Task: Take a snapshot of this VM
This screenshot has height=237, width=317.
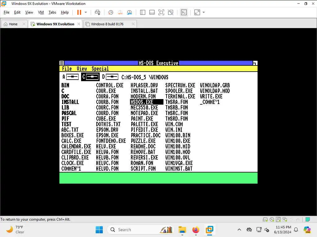Action: (x=111, y=12)
